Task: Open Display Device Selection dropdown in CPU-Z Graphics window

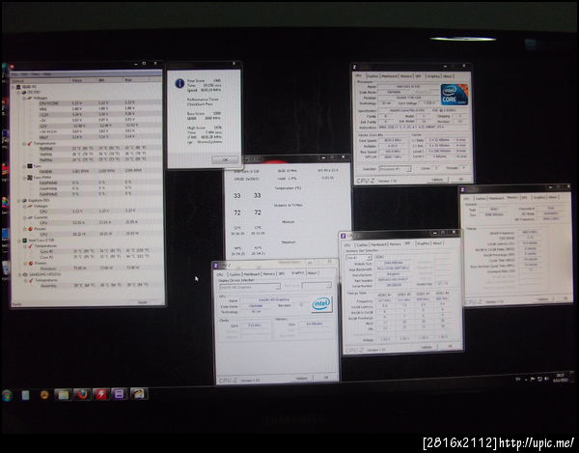Action: (x=250, y=286)
